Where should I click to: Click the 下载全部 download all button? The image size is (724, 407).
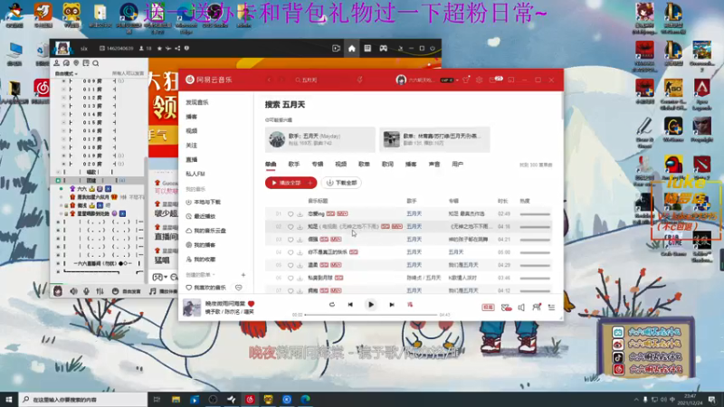[342, 183]
